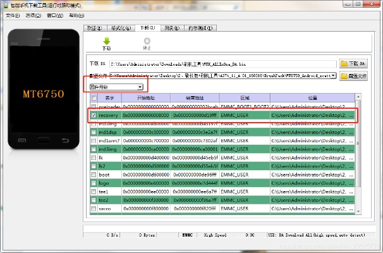Click the scatter config file folder button
Image resolution: width=383 pixels, height=253 pixels.
353,76
